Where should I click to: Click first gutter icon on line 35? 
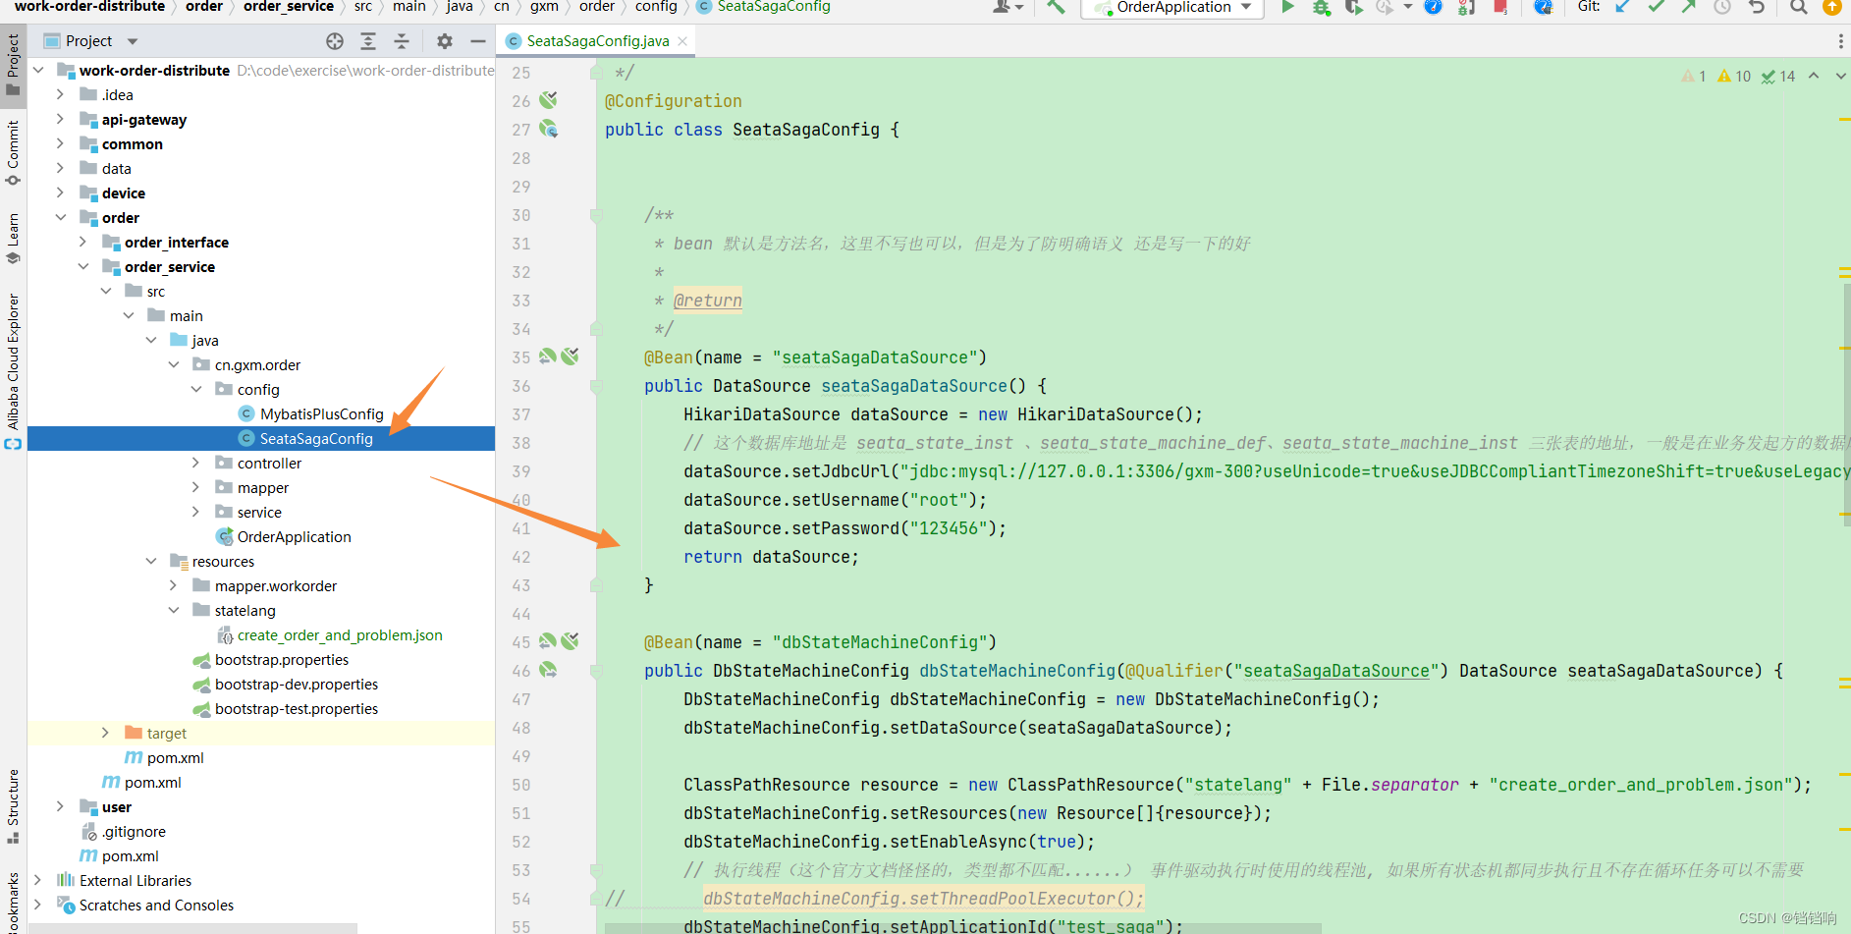(548, 357)
